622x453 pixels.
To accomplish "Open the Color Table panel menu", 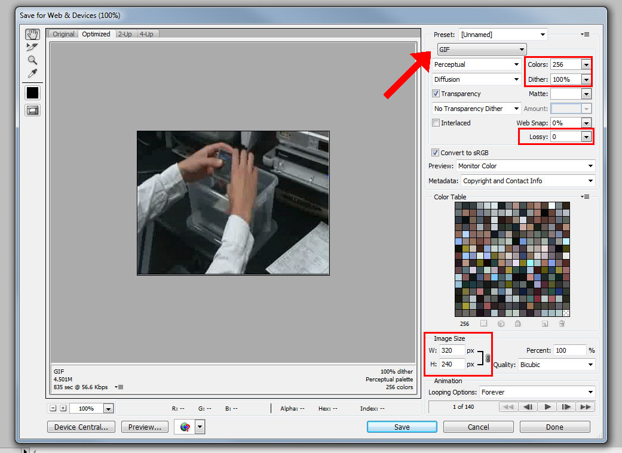I will [584, 196].
